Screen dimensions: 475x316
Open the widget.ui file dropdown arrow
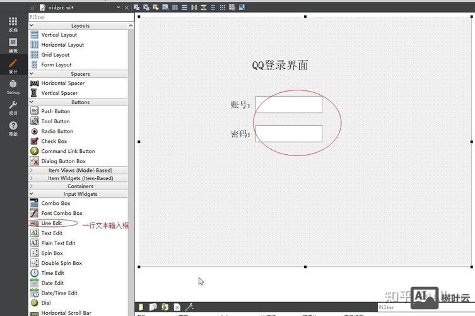click(119, 8)
